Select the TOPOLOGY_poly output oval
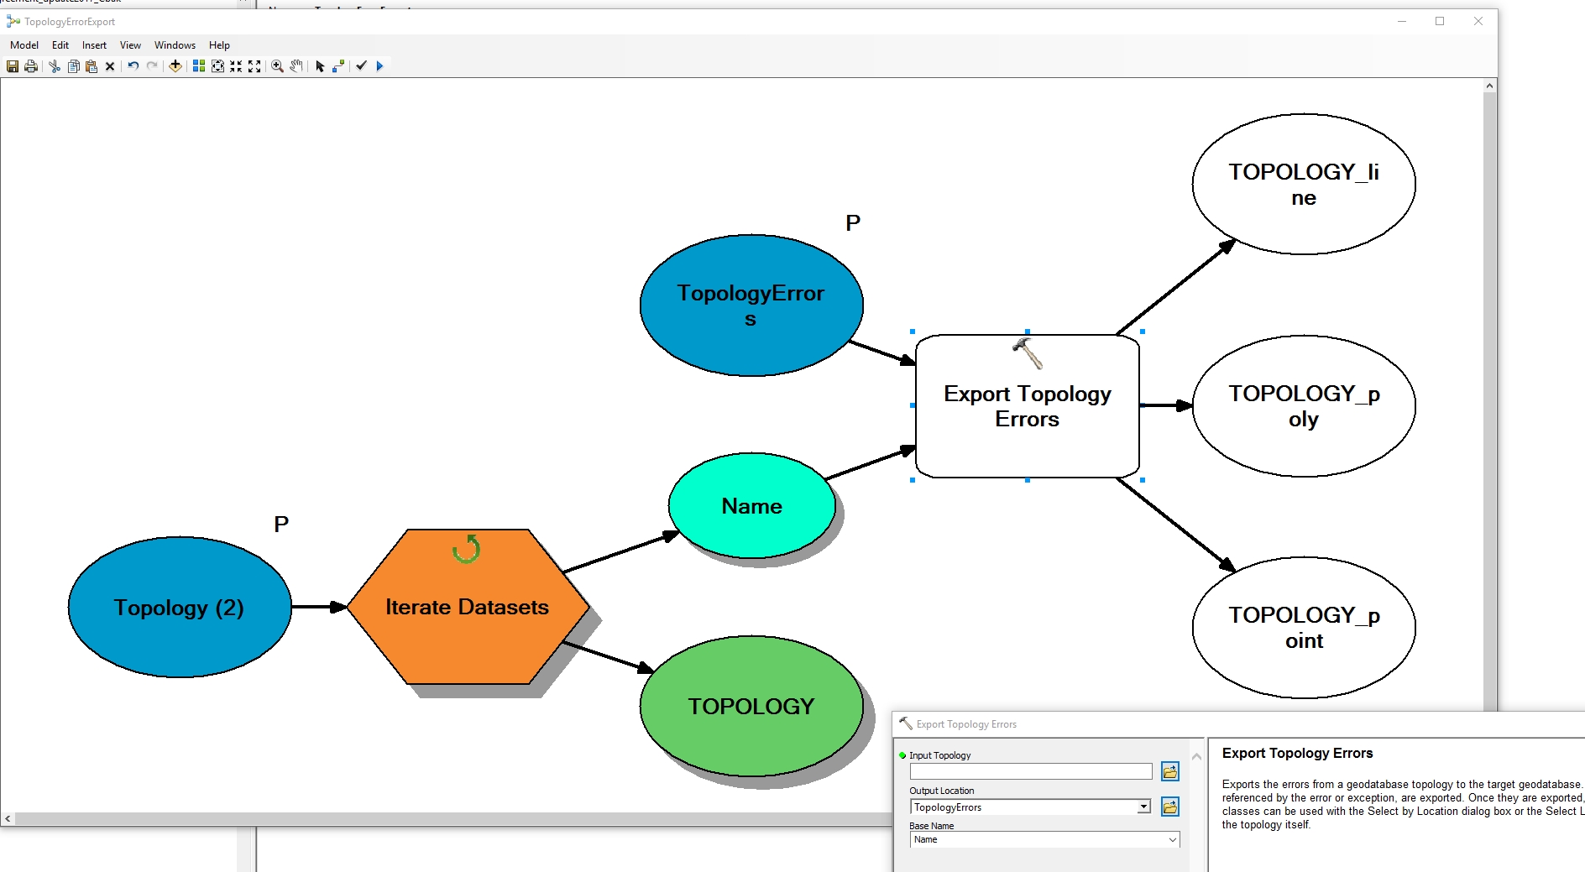 pos(1304,406)
